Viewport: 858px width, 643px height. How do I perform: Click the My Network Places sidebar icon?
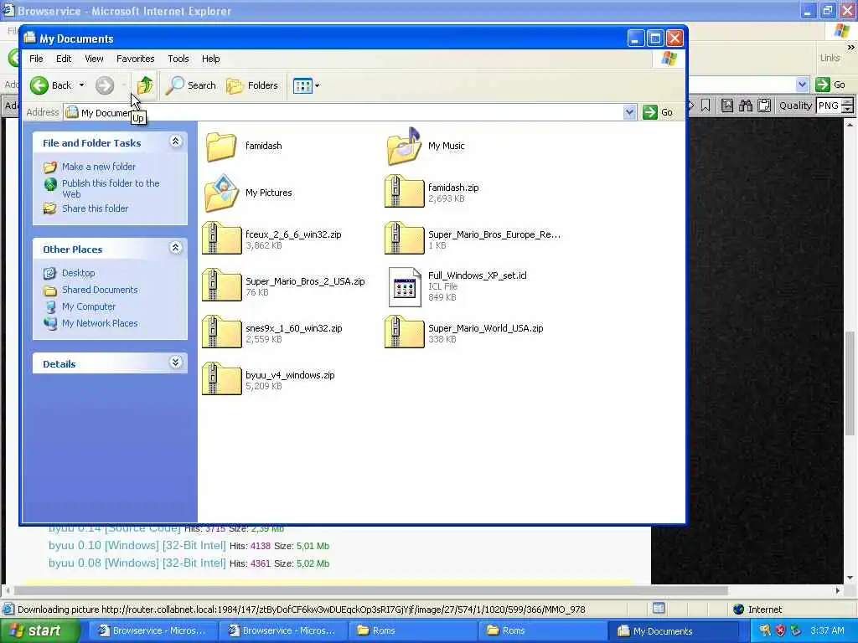(x=50, y=323)
